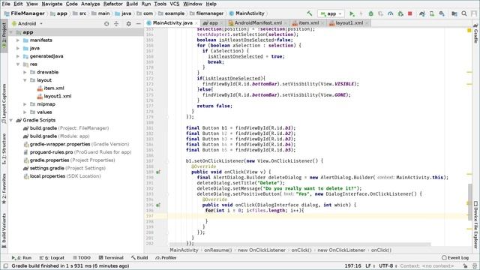Open the SDK Manager icon

point(442,13)
